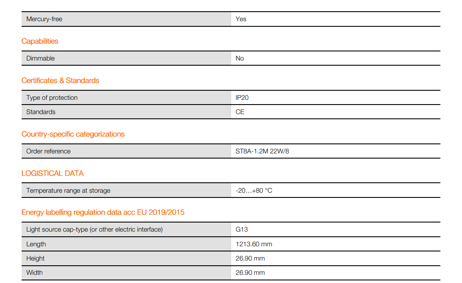This screenshot has height=283, width=462.
Task: Click the Capabilities section heading
Action: [x=40, y=41]
